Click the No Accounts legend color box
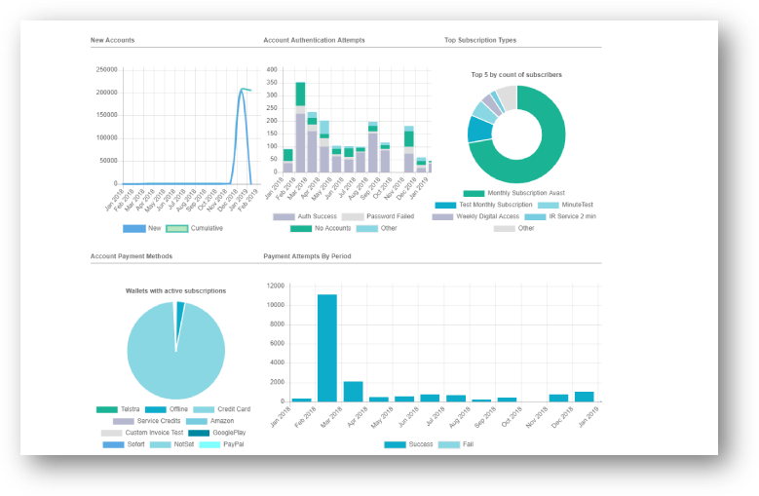 pos(301,228)
